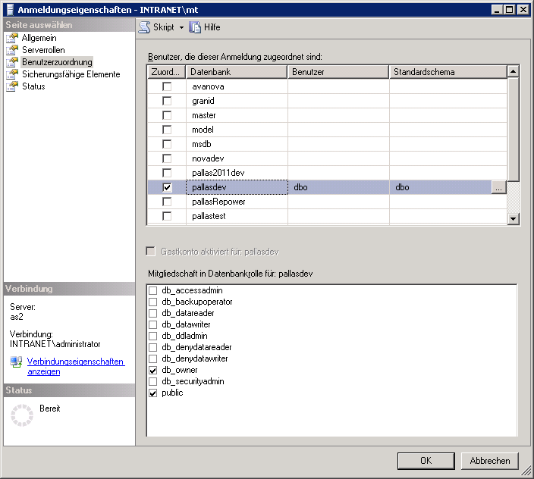The height and width of the screenshot is (479, 534).
Task: Click the Skript toolbar button label
Action: coord(164,27)
